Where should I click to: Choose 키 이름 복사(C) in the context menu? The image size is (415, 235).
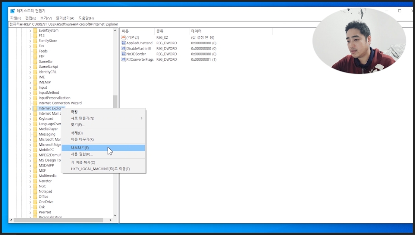(103, 162)
